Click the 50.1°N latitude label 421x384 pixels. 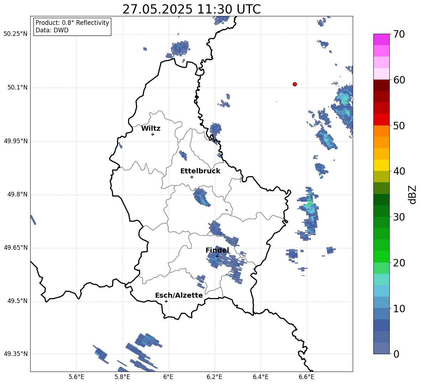pos(17,87)
